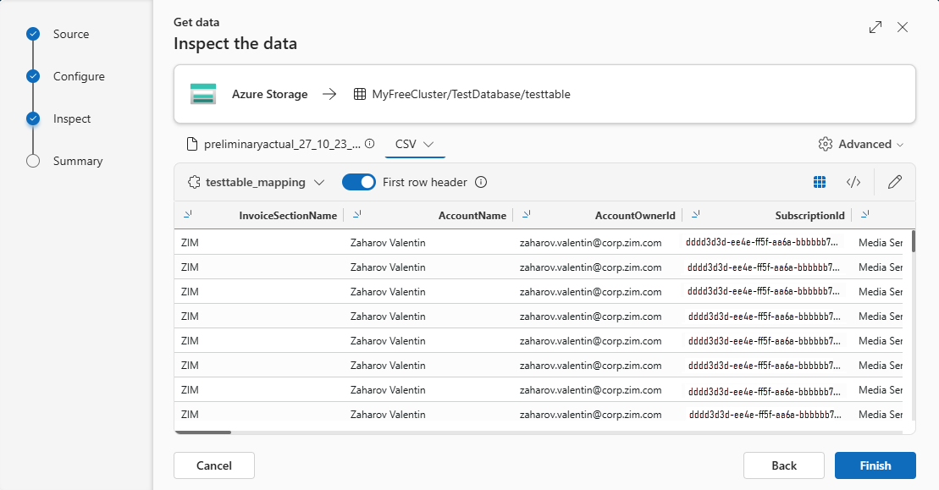Click InvoiceSectionName column type icon
The width and height of the screenshot is (939, 490).
coord(188,215)
